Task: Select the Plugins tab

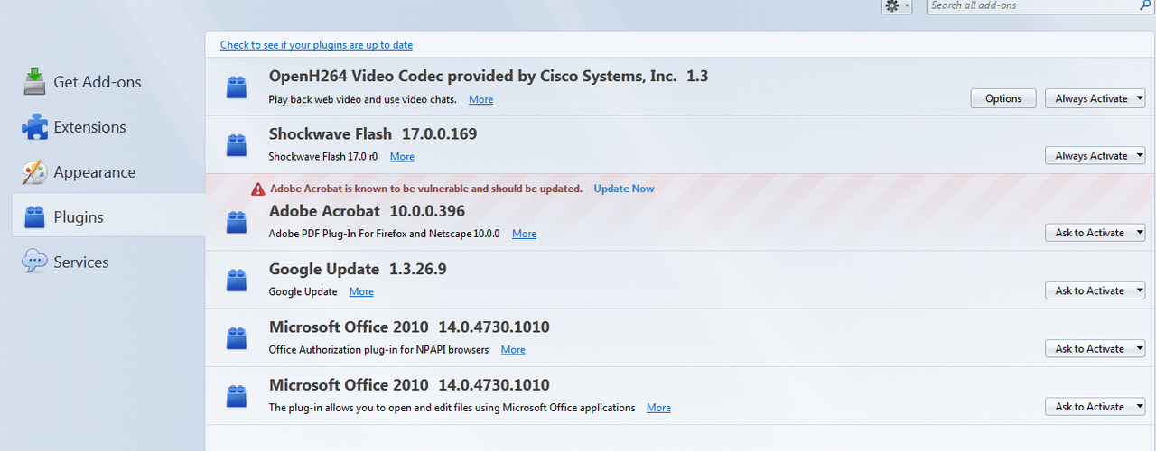Action: pyautogui.click(x=108, y=216)
